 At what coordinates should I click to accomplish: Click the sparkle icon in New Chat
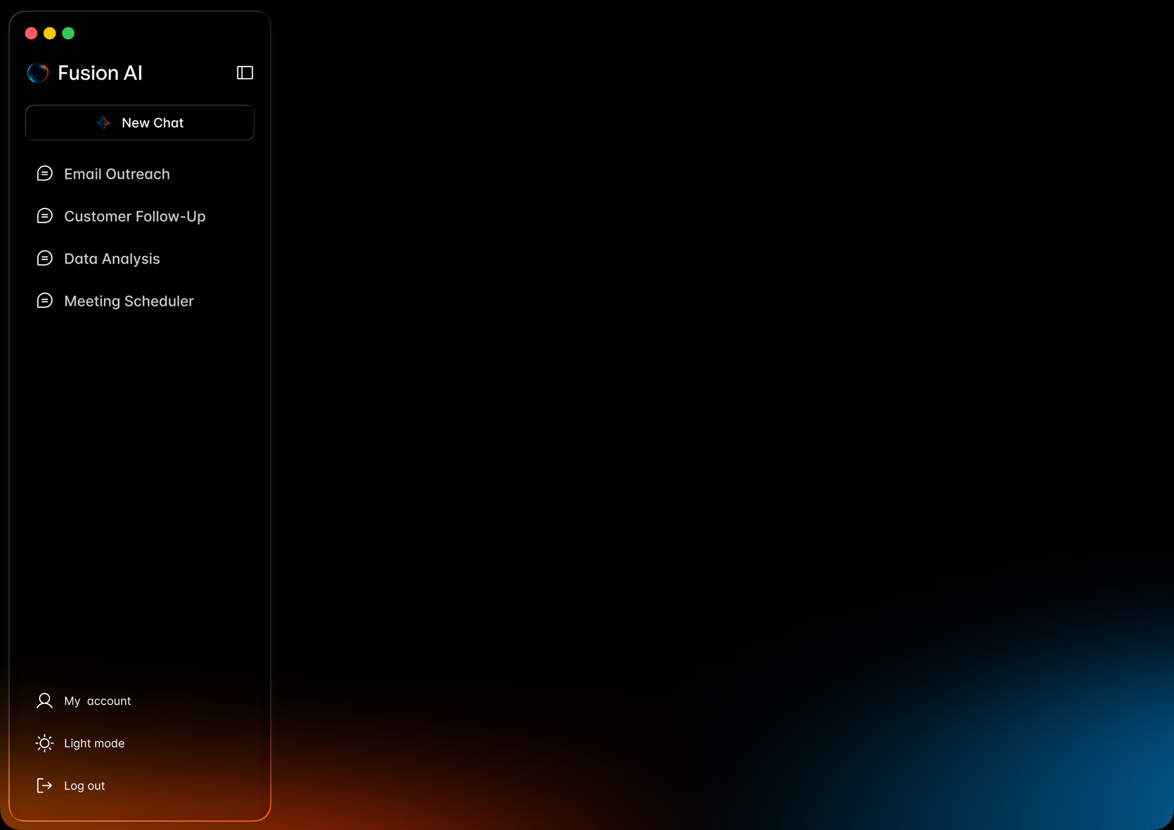(x=104, y=123)
